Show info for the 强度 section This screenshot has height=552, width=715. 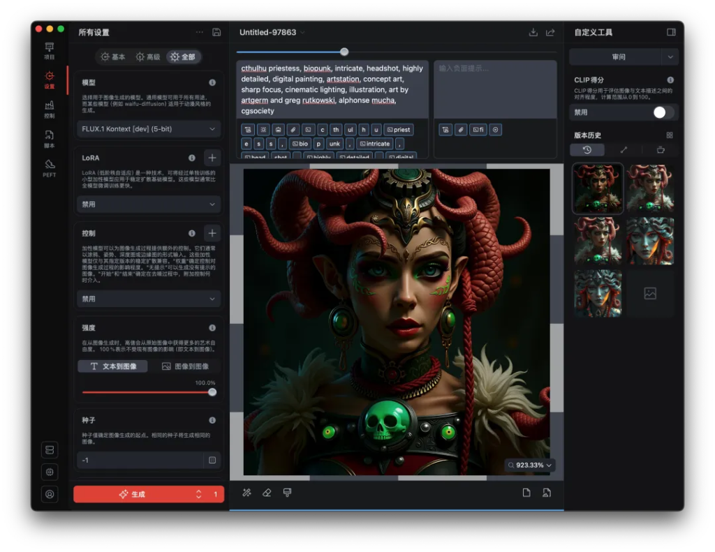tap(212, 328)
